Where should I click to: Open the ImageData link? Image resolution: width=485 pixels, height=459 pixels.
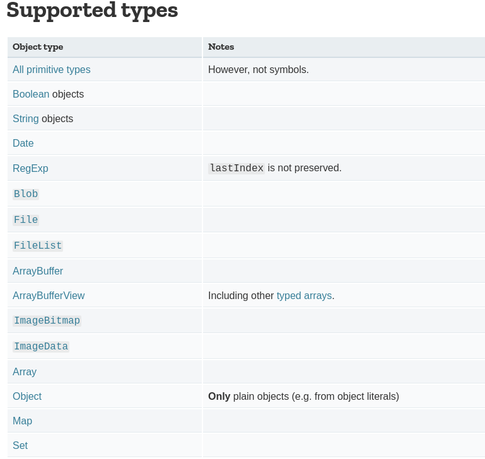coord(41,347)
